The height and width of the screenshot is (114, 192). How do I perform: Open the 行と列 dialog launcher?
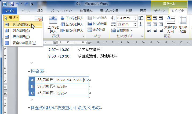point(83,36)
